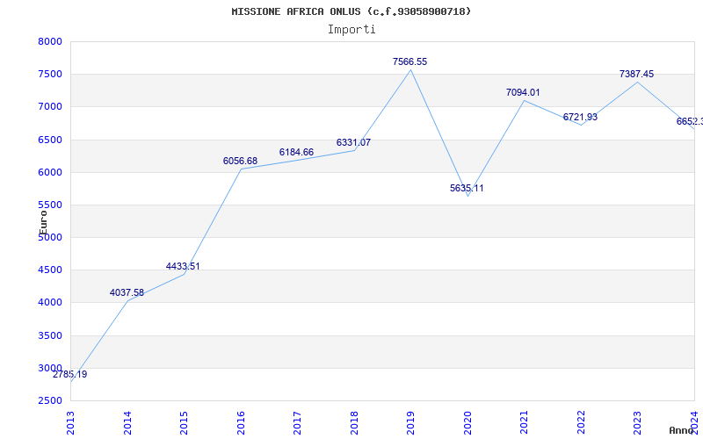The width and height of the screenshot is (703, 439).
Task: Click the Anno x-axis label
Action: (x=682, y=430)
